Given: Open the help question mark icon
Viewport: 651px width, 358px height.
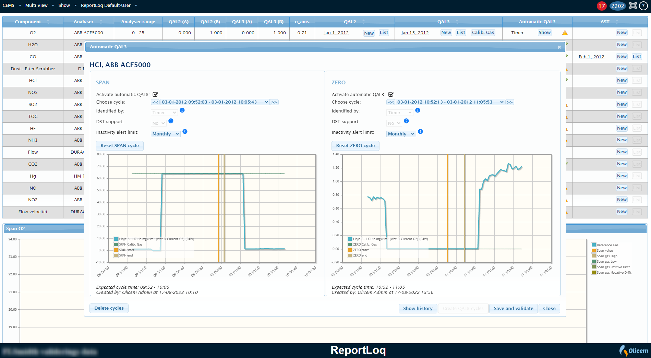Looking at the screenshot, I should click(643, 5).
